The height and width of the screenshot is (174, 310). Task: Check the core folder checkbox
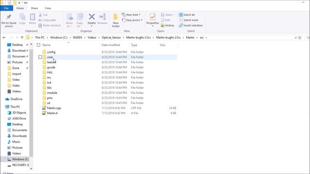(x=40, y=57)
